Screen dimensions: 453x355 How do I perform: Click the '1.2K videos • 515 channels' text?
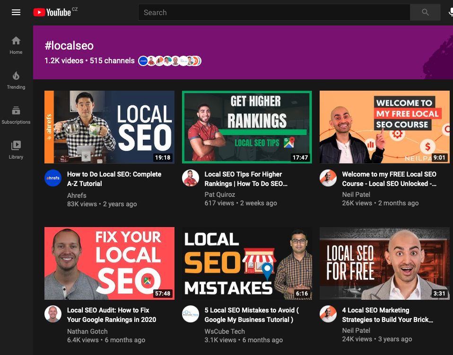tap(89, 60)
